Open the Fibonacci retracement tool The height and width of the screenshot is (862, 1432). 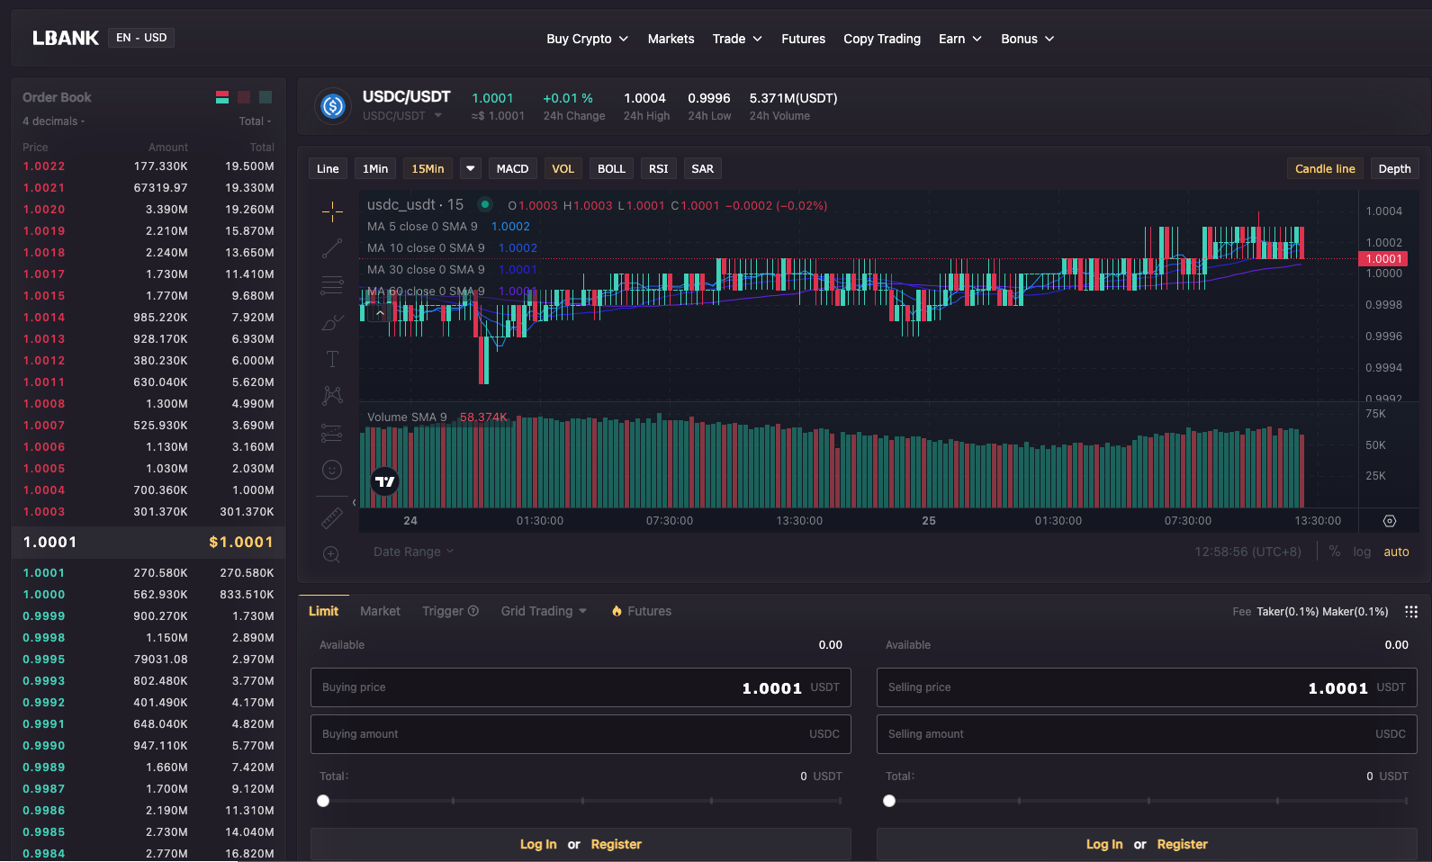tap(332, 285)
